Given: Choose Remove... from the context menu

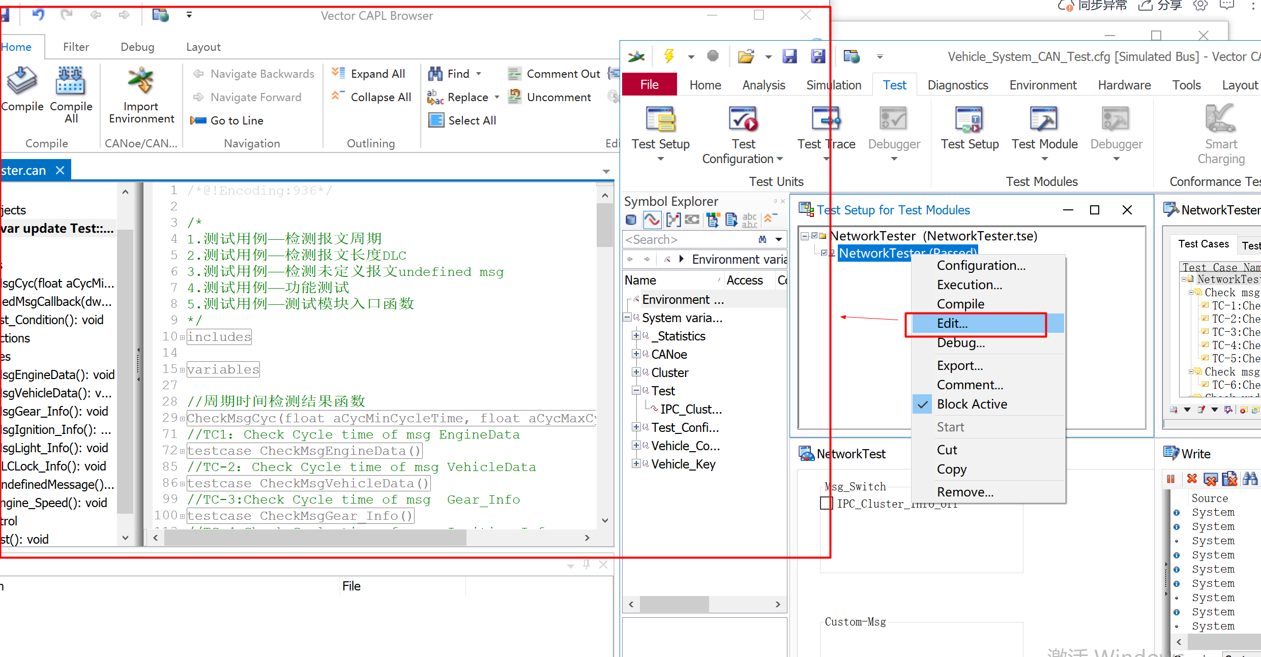Looking at the screenshot, I should point(987,492).
